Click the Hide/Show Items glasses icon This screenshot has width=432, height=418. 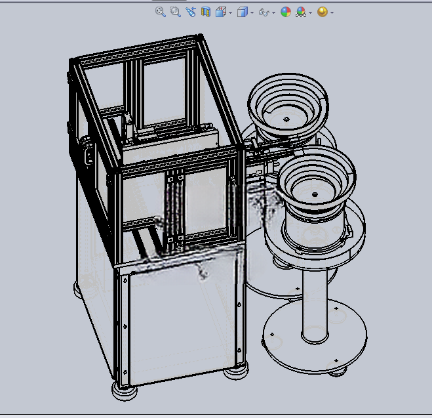[264, 12]
